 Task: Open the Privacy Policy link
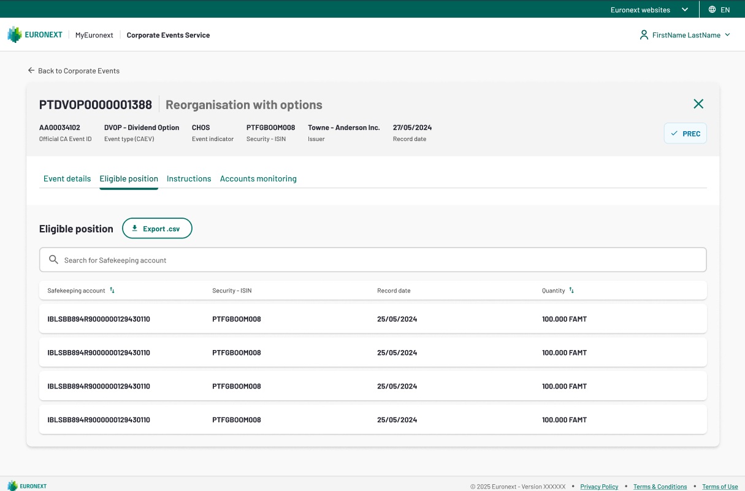tap(599, 487)
